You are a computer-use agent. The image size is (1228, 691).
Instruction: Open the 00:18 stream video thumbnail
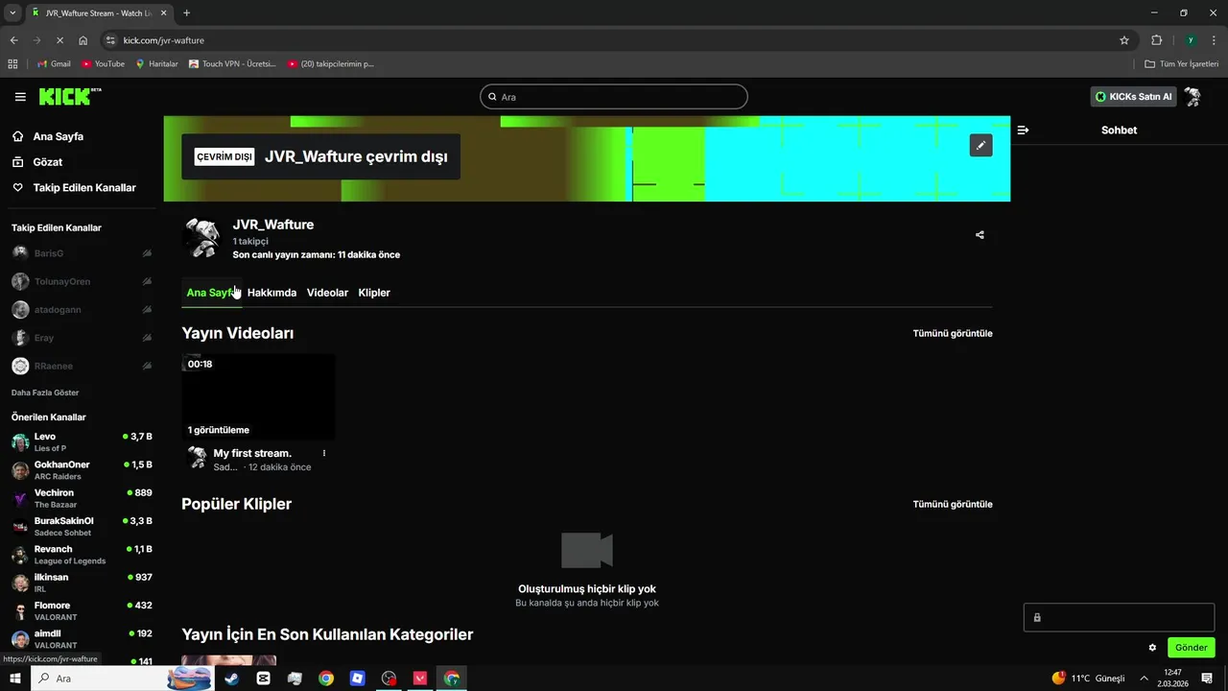click(x=259, y=396)
